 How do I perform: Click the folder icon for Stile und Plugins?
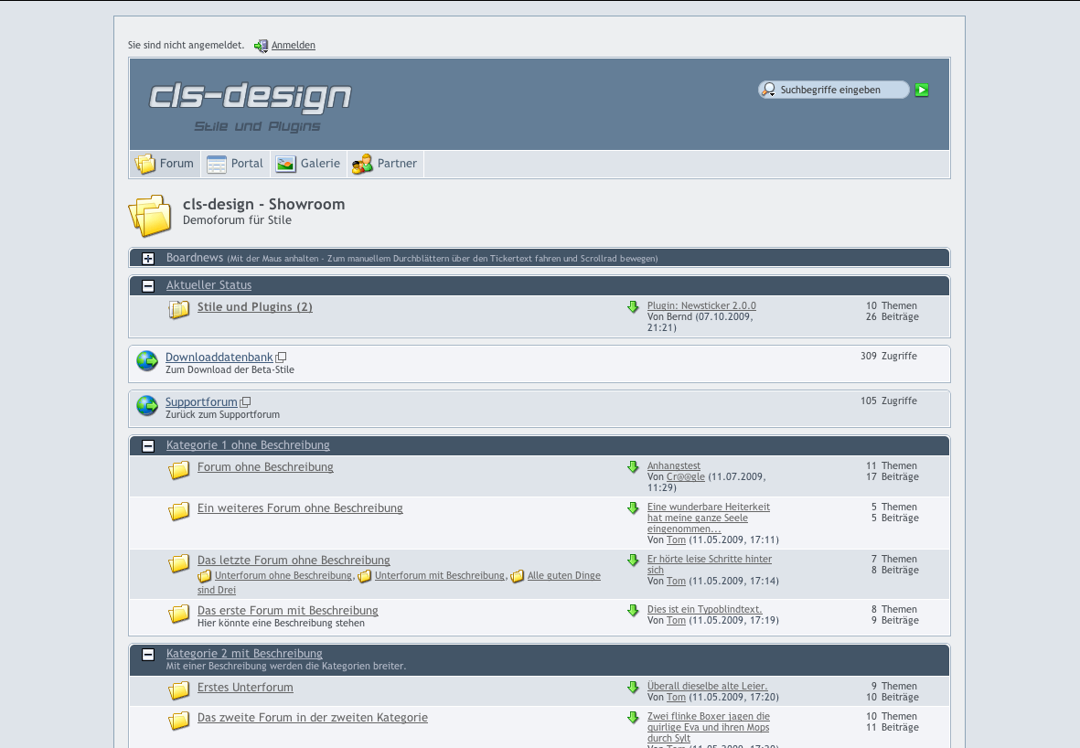179,310
